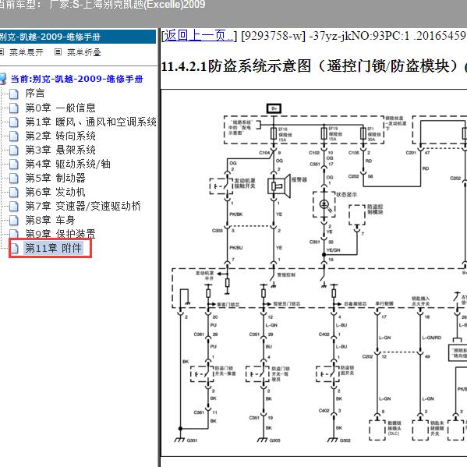Click the page icon next to 第2章
Viewport: 467px width, 467px height.
point(14,136)
